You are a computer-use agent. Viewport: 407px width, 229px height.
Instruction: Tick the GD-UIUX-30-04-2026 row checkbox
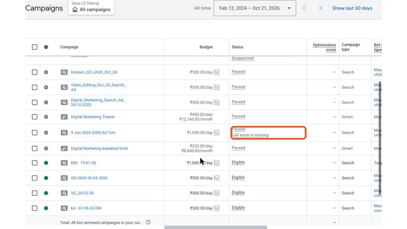pyautogui.click(x=34, y=178)
